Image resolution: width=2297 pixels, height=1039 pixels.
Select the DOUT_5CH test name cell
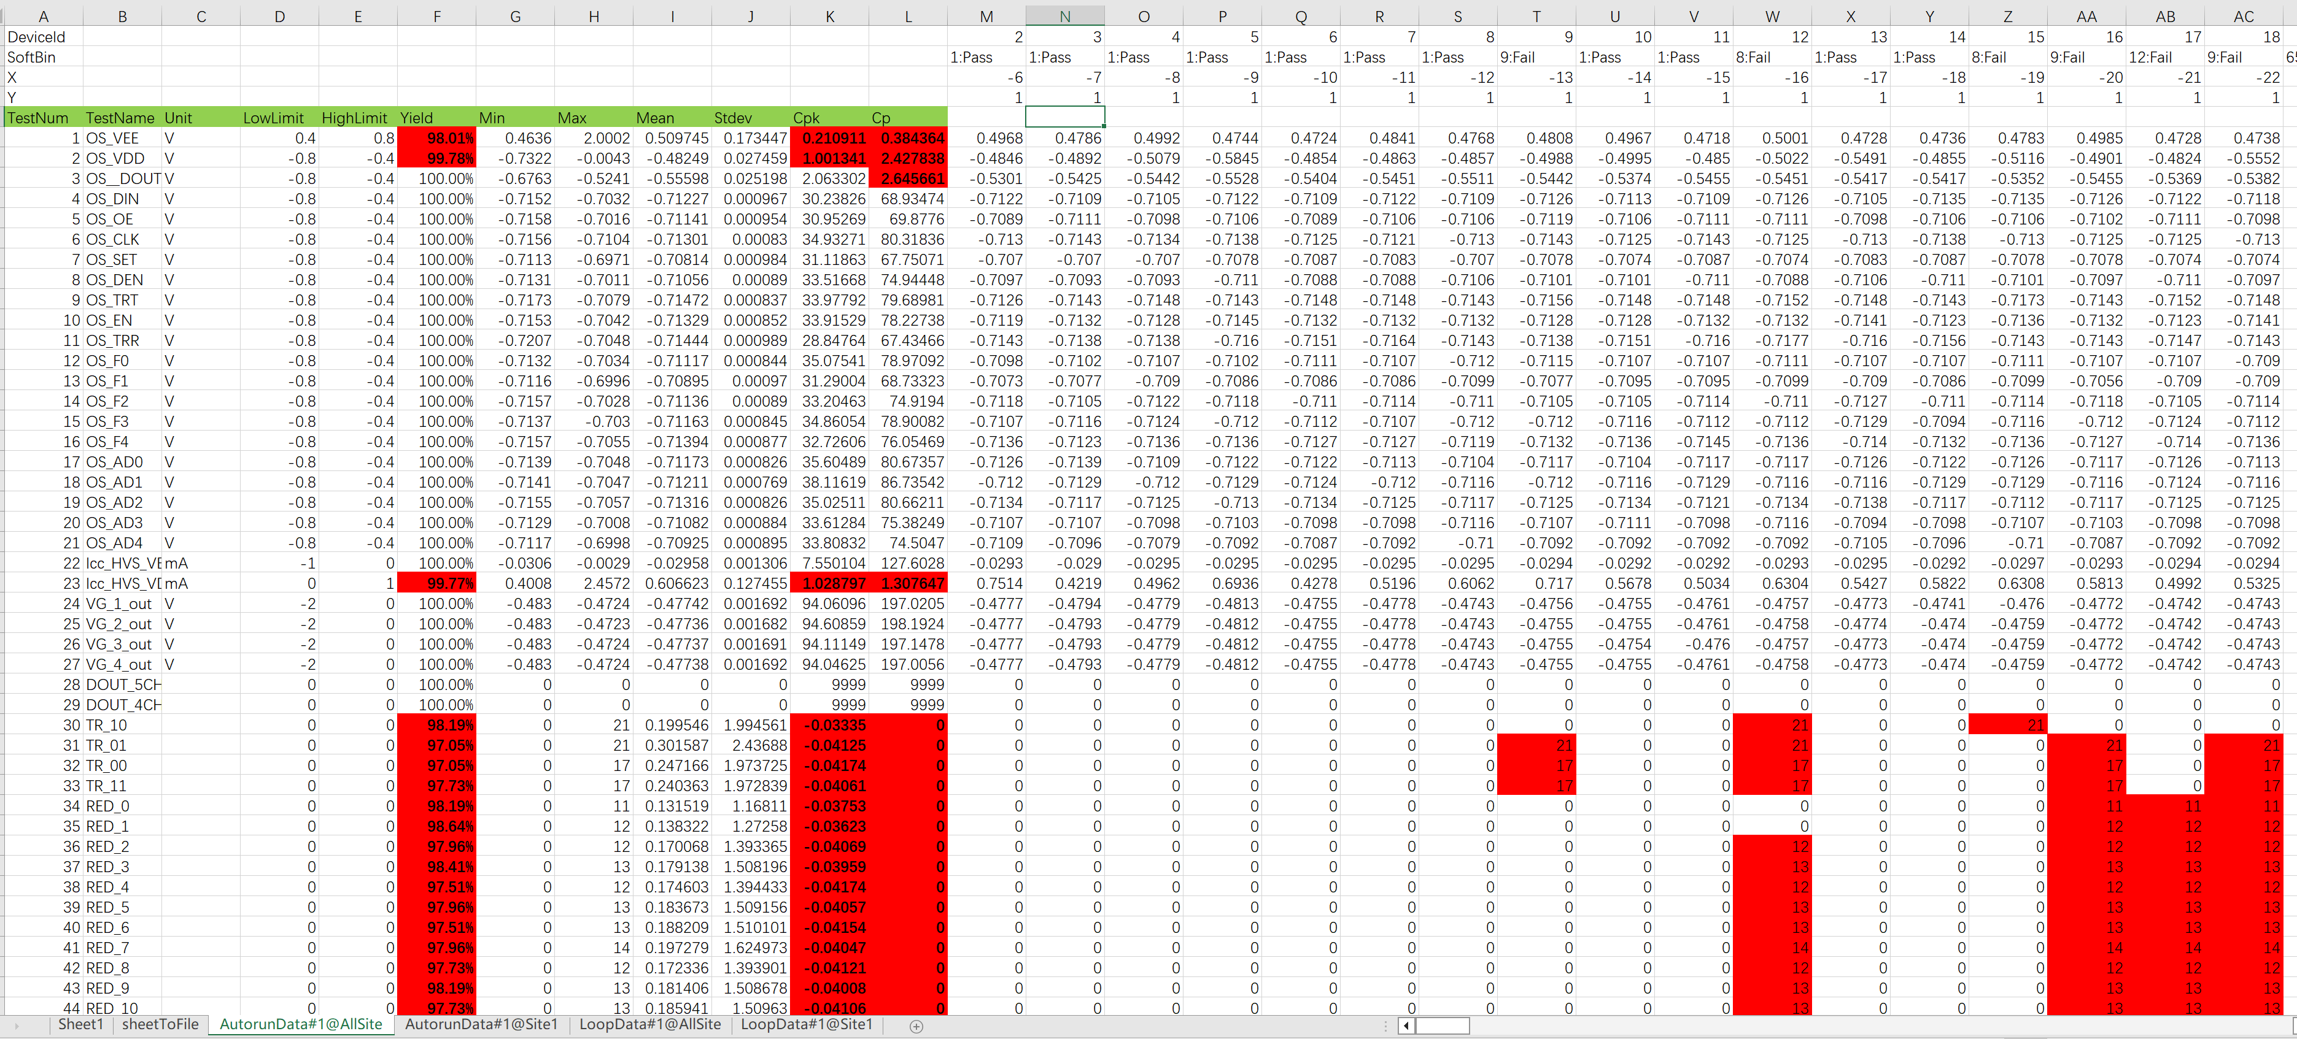(122, 685)
